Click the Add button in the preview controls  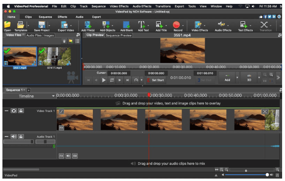[x=227, y=78]
